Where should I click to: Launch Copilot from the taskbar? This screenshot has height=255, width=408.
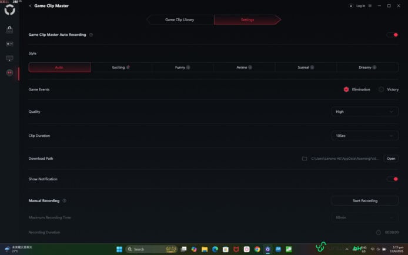(194, 249)
